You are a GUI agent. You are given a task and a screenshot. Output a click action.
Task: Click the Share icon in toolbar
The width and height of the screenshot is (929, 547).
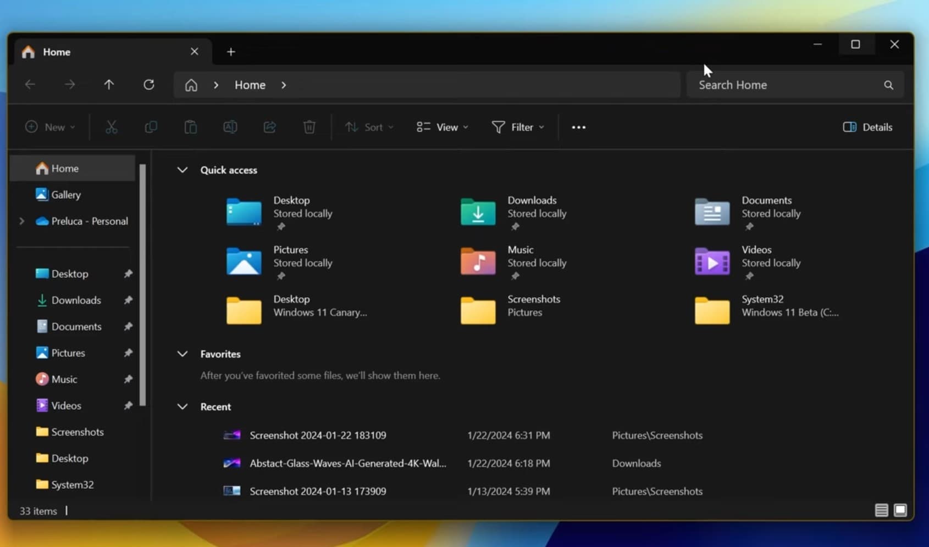click(270, 127)
